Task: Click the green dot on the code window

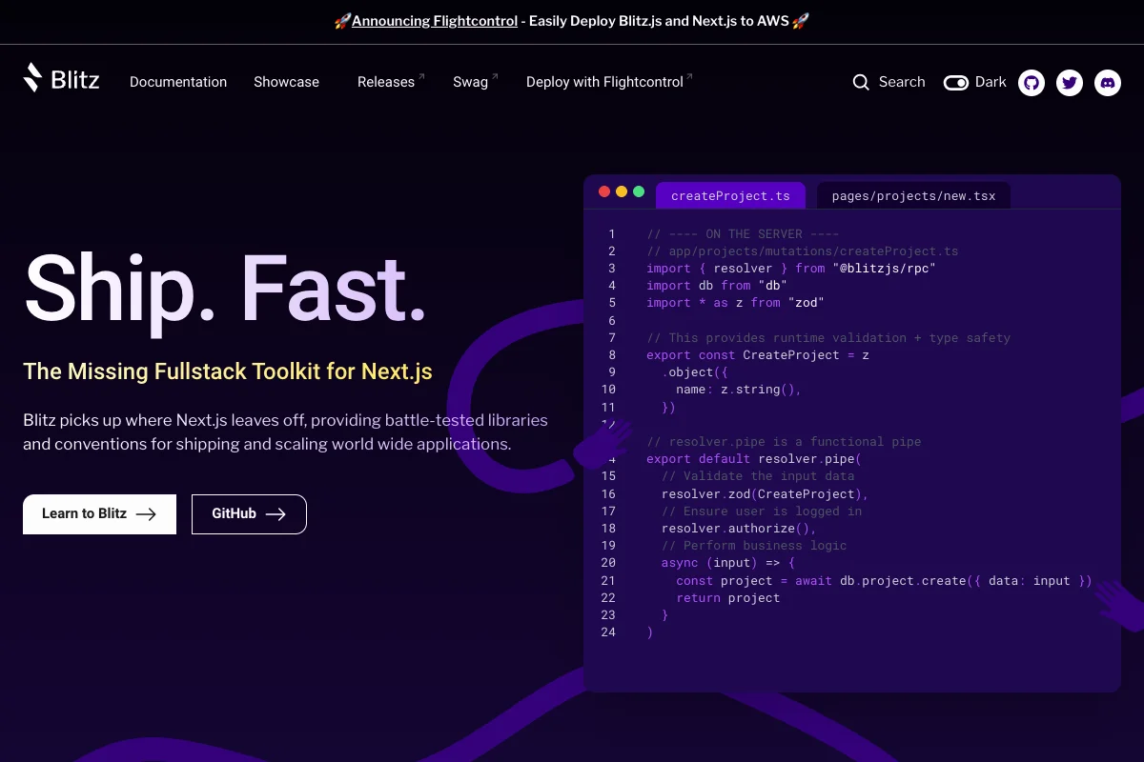Action: pyautogui.click(x=639, y=190)
